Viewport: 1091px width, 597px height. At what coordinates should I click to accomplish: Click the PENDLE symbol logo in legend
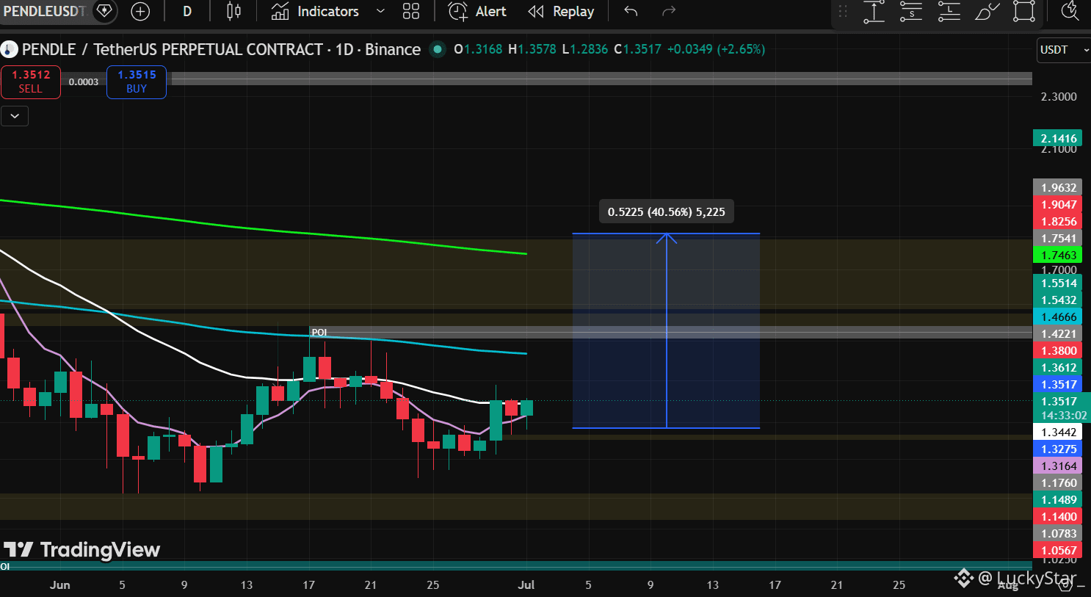click(x=9, y=50)
